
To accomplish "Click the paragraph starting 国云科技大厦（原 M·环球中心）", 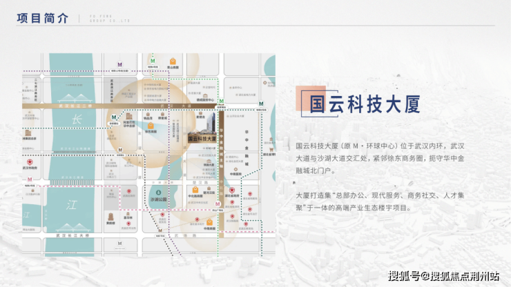I will [x=380, y=158].
